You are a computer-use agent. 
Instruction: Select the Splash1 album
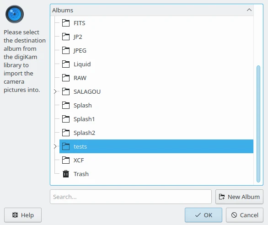point(156,119)
